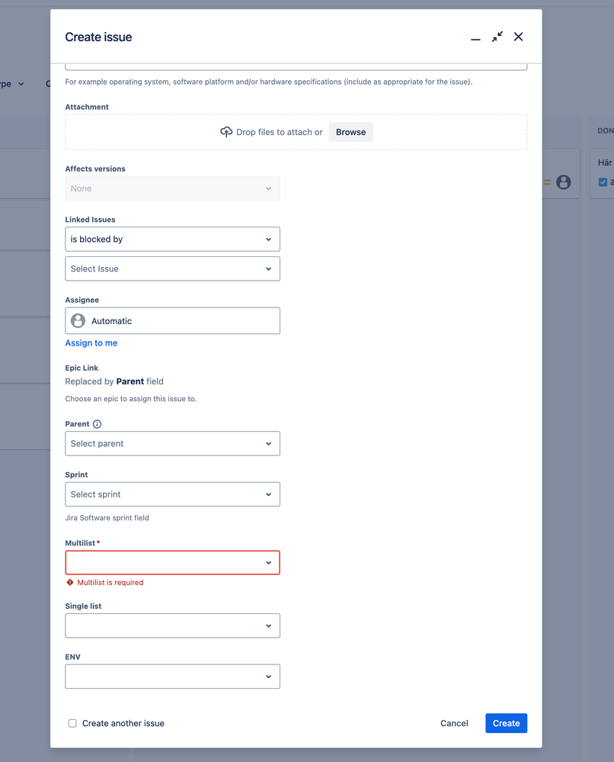
Task: Click the Automatic assignee avatar icon
Action: pyautogui.click(x=78, y=320)
